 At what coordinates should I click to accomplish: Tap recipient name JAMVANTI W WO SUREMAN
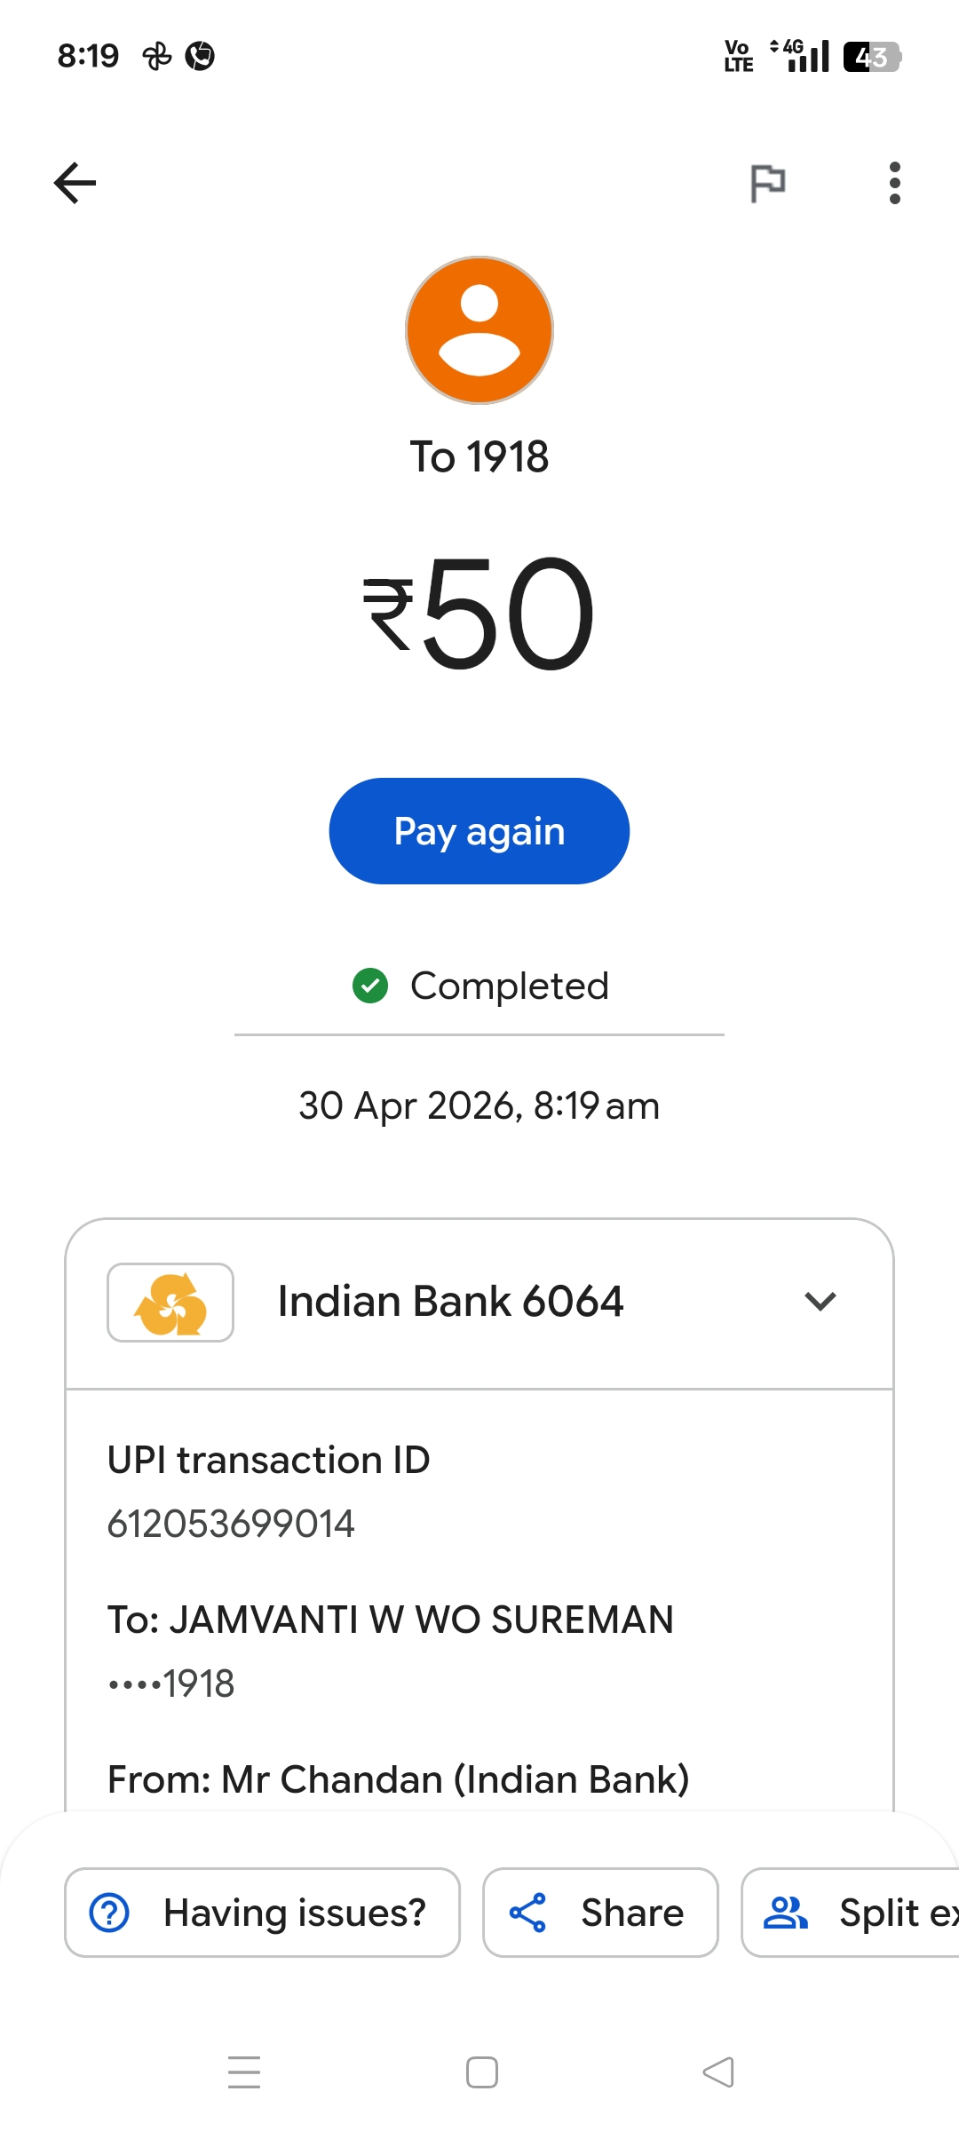point(422,1620)
